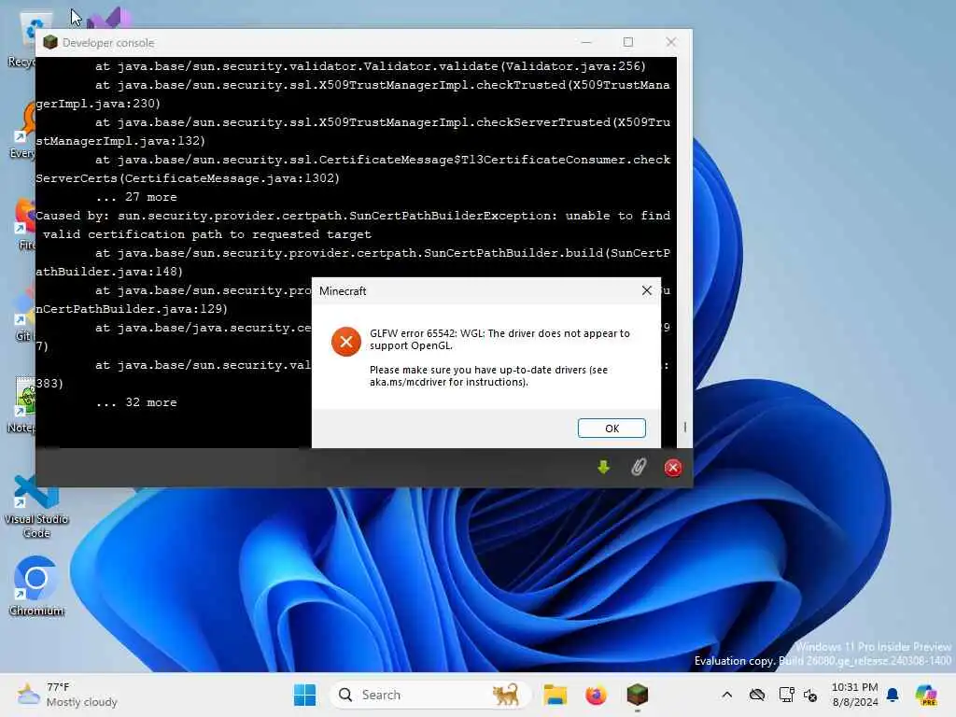Click the 'aka.ms/mcdriver' instruction text

(488, 376)
